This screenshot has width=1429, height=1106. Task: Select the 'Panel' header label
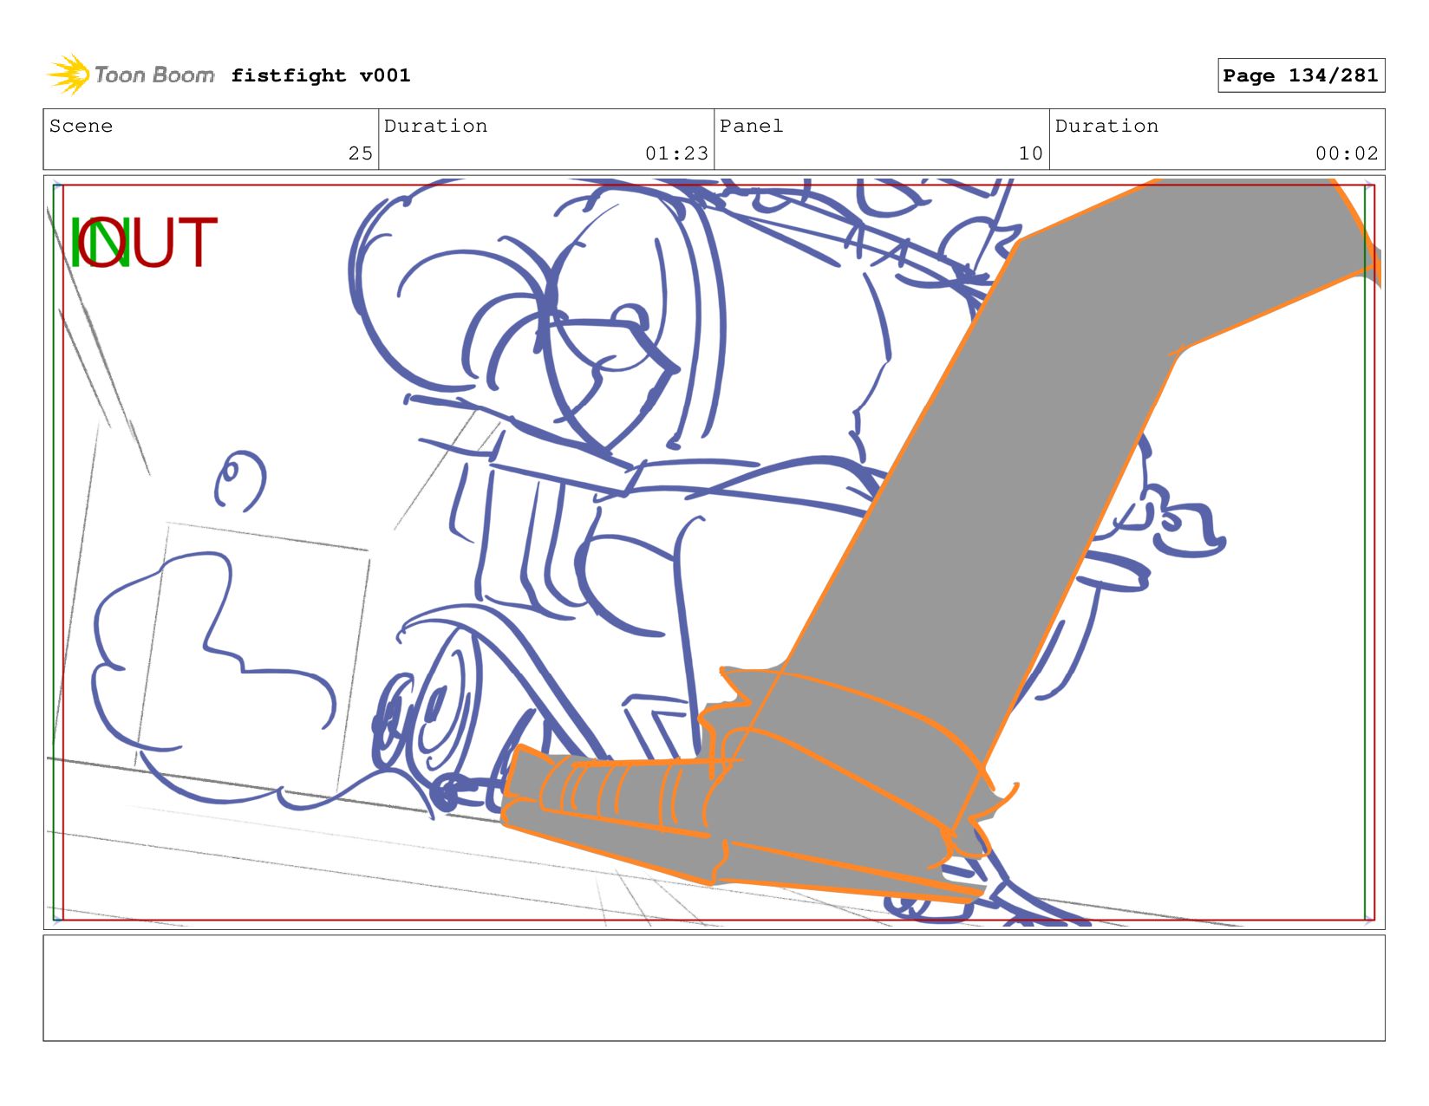pyautogui.click(x=751, y=126)
